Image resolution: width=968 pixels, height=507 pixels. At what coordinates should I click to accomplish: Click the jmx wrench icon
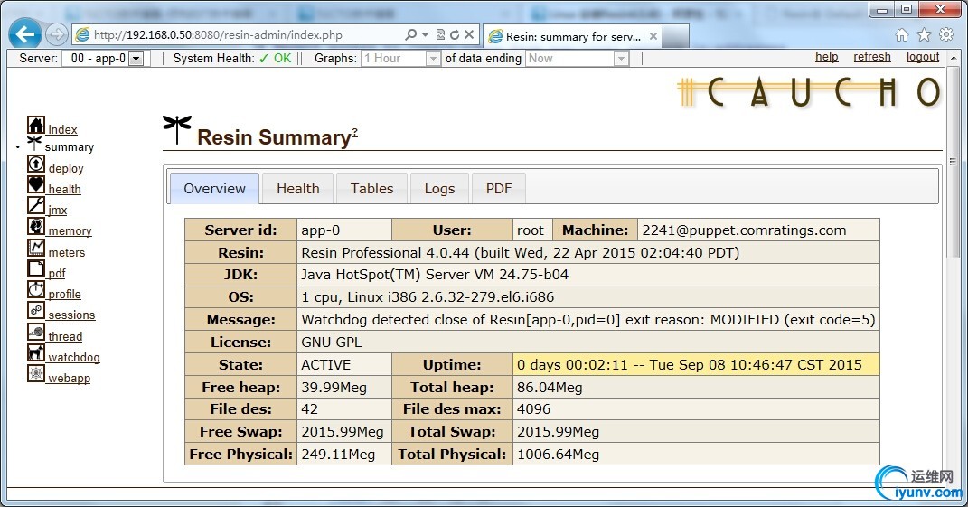tap(36, 205)
